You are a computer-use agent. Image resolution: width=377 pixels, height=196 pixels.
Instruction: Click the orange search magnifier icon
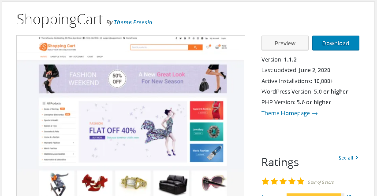(195, 47)
